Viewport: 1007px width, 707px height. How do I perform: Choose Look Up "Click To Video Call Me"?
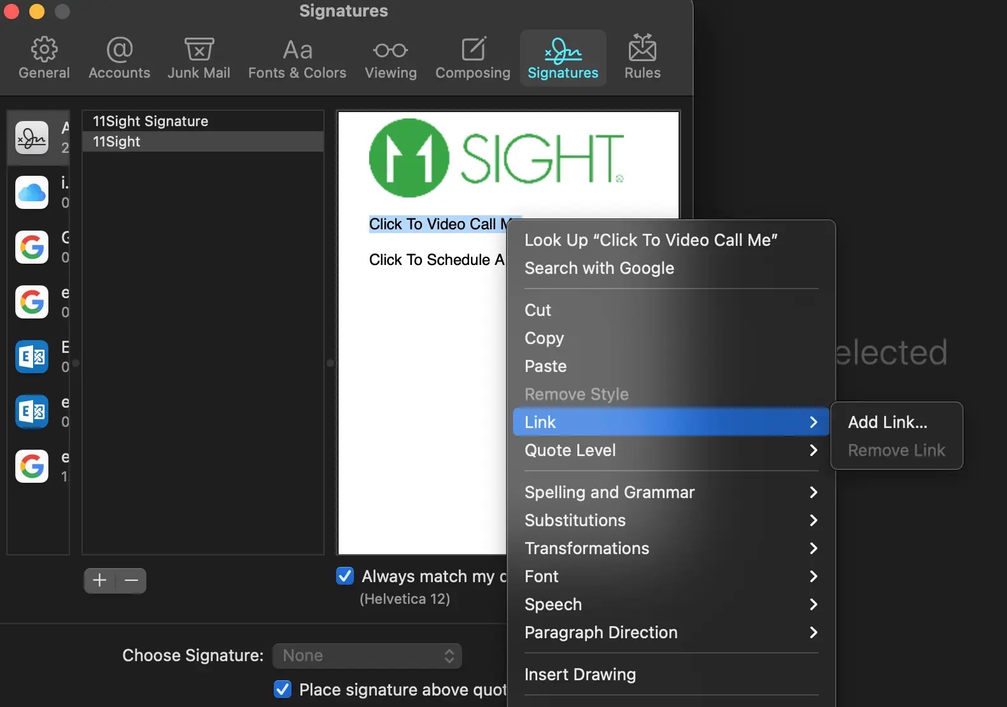point(671,240)
